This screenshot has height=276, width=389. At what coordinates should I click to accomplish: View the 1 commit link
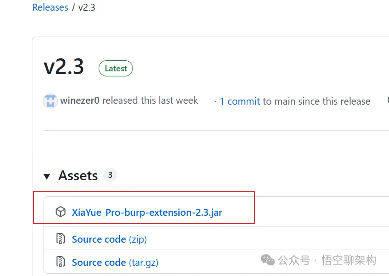pos(240,101)
